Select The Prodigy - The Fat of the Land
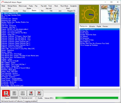This screenshot has width=121, height=103. pos(38,86)
